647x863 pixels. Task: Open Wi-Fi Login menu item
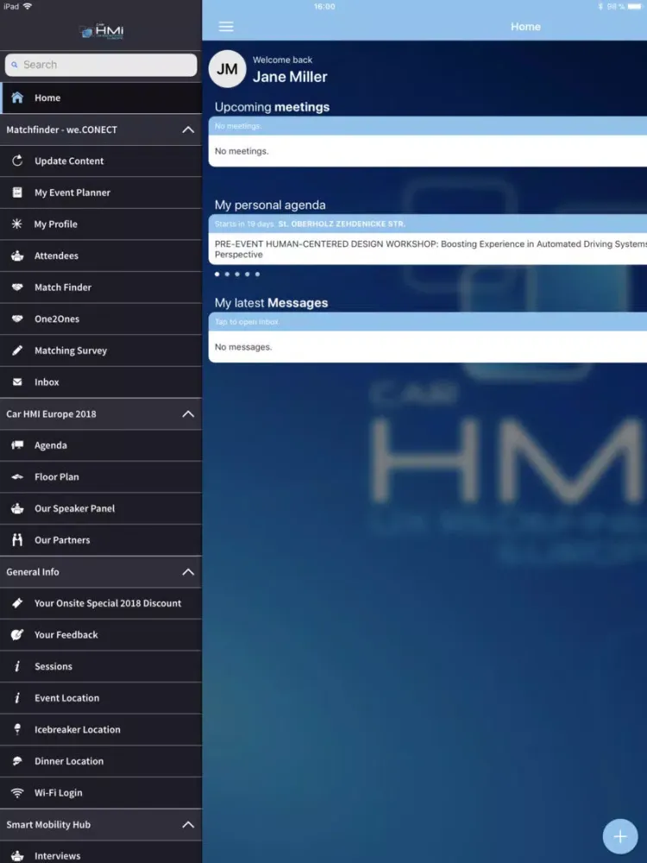[x=101, y=792]
